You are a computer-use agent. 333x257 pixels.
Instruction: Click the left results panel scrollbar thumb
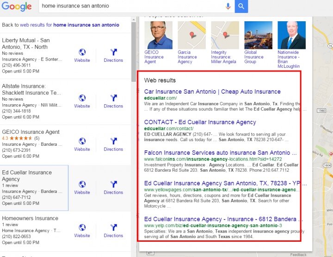coord(134,52)
